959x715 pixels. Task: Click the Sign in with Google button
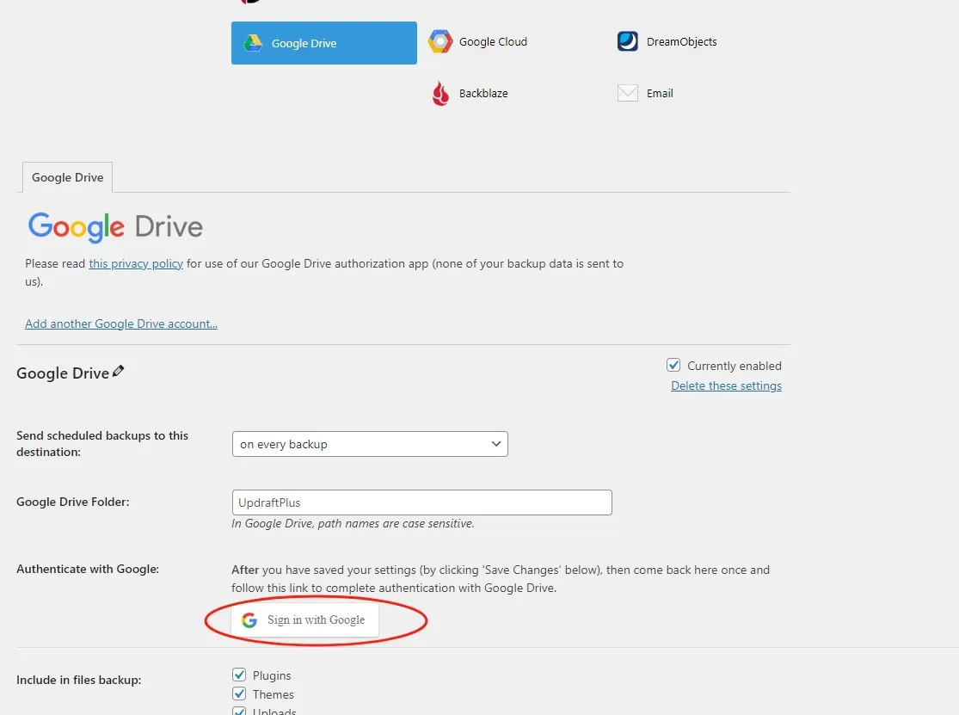point(304,620)
